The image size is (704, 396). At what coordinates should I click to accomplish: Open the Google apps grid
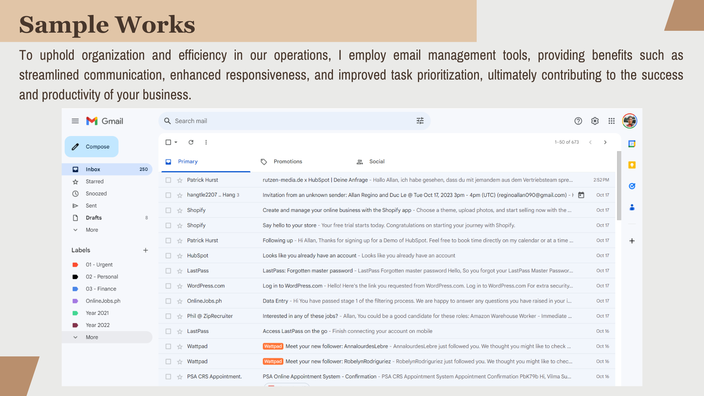[611, 121]
